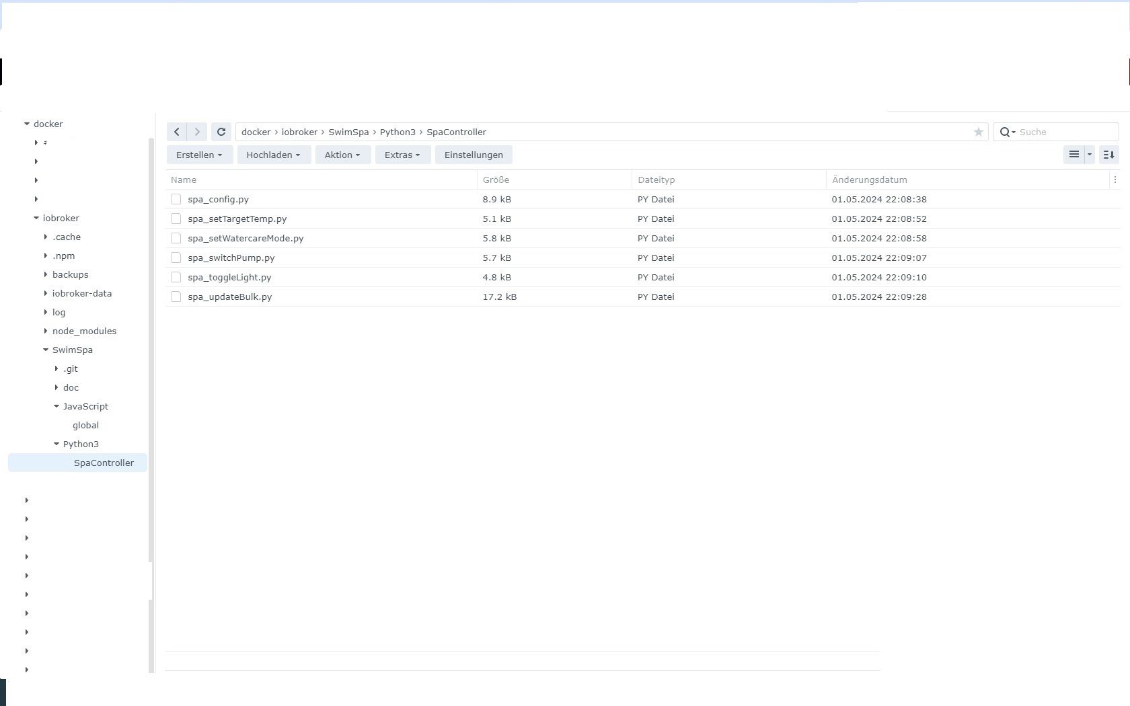Click Python3 in breadcrumb path
1130x706 pixels.
tap(398, 132)
